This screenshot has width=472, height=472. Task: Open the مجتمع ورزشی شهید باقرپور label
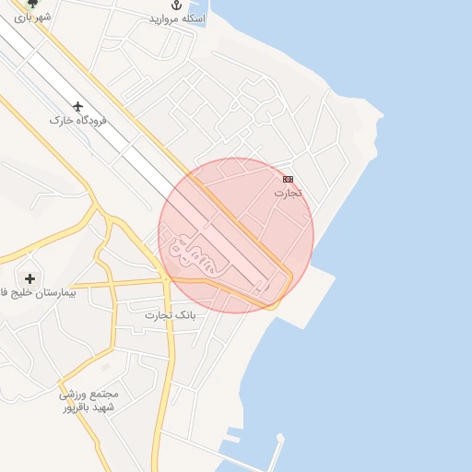(88, 401)
